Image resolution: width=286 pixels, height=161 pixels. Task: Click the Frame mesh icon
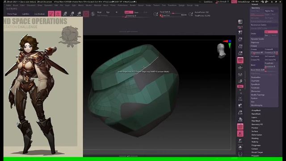click(240, 99)
